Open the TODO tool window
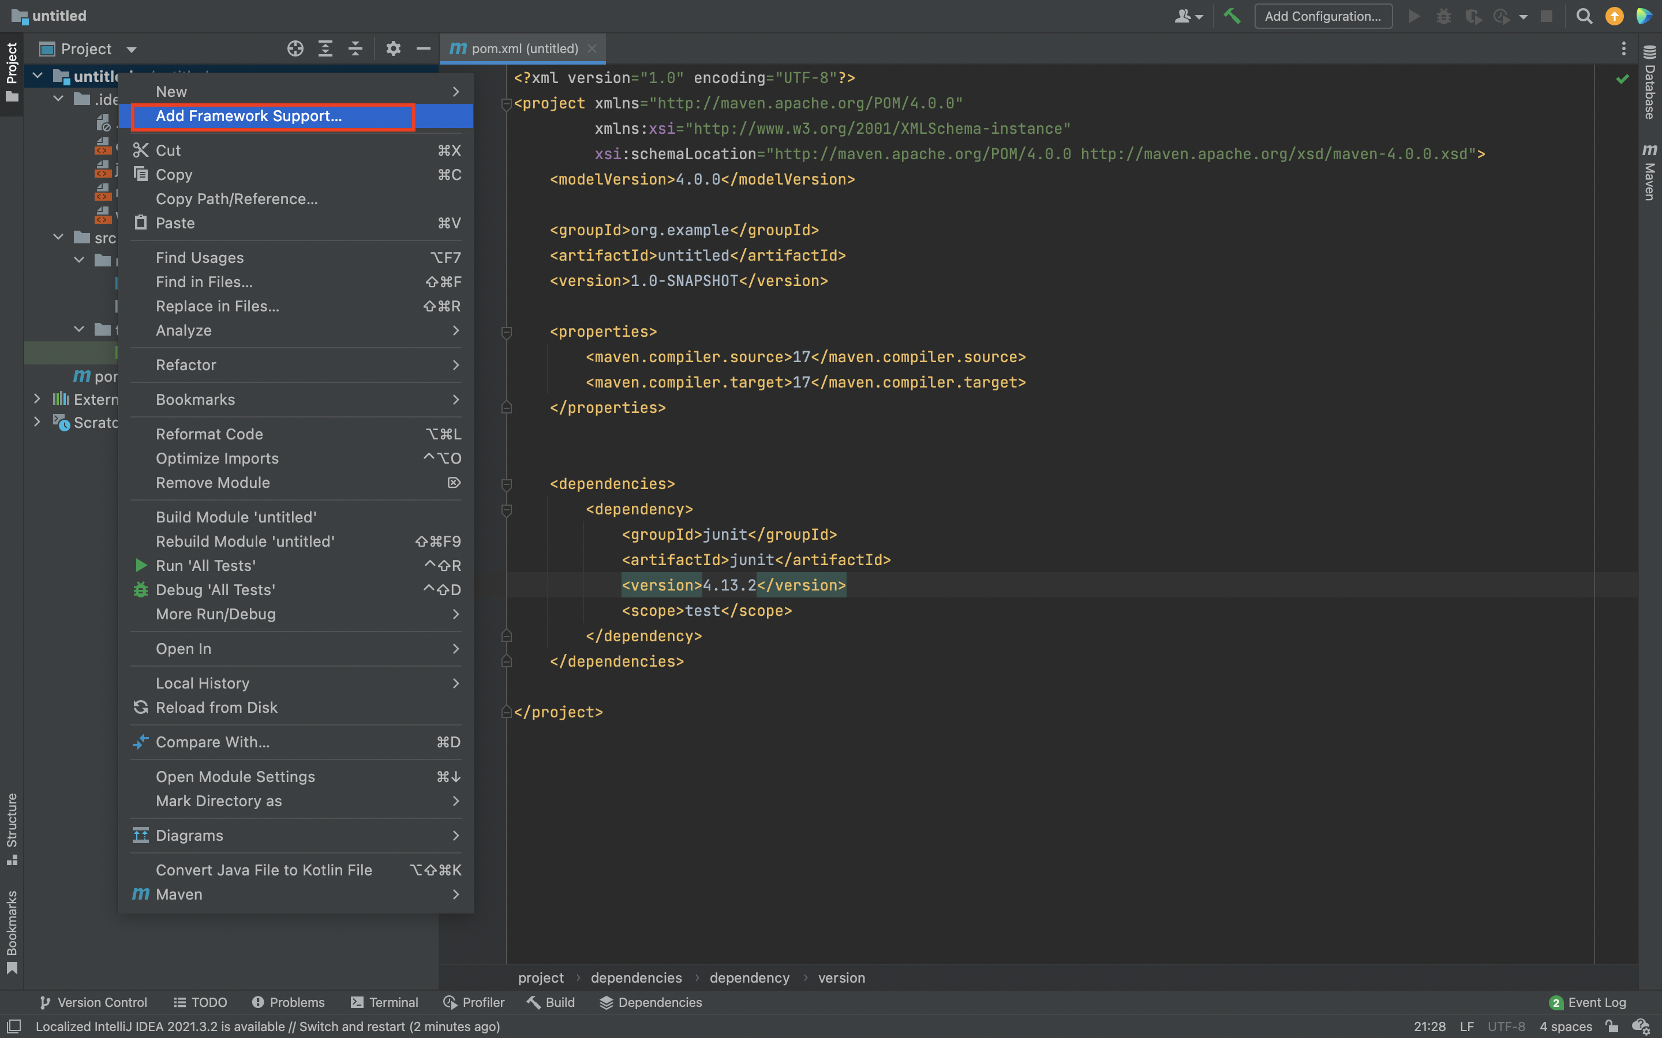This screenshot has width=1662, height=1038. coord(200,1002)
